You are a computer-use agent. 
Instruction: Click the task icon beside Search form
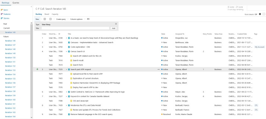point(71,65)
